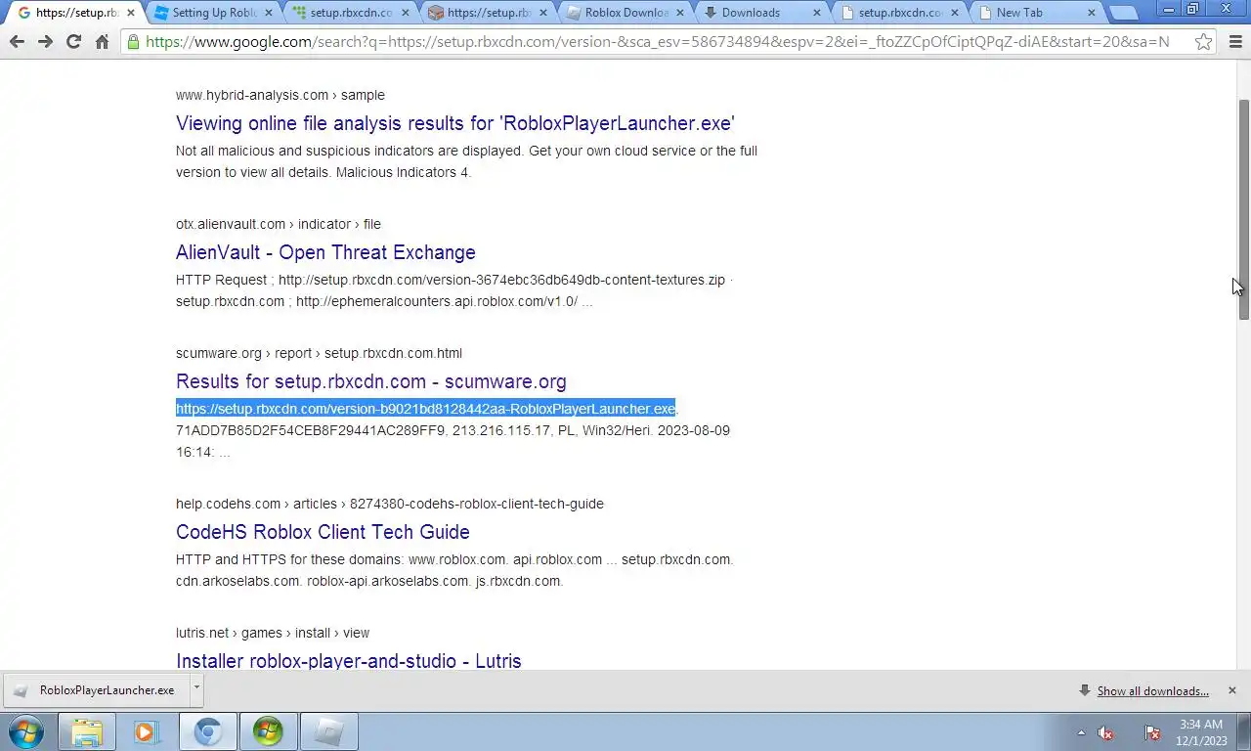Open 'Results for setup.rbxcdn.com - scumware.org' link
1251x751 pixels.
tap(371, 381)
